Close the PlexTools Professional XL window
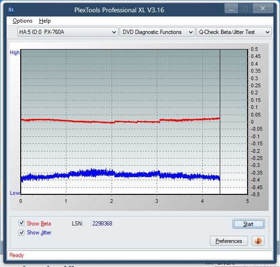This screenshot has height=267, width=280. point(263,8)
